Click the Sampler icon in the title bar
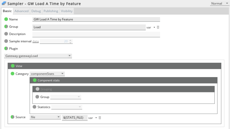Image resolution: width=230 pixels, height=129 pixels. [4, 4]
